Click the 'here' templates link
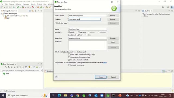Screen dimensions: 174x98 (105, 62)
